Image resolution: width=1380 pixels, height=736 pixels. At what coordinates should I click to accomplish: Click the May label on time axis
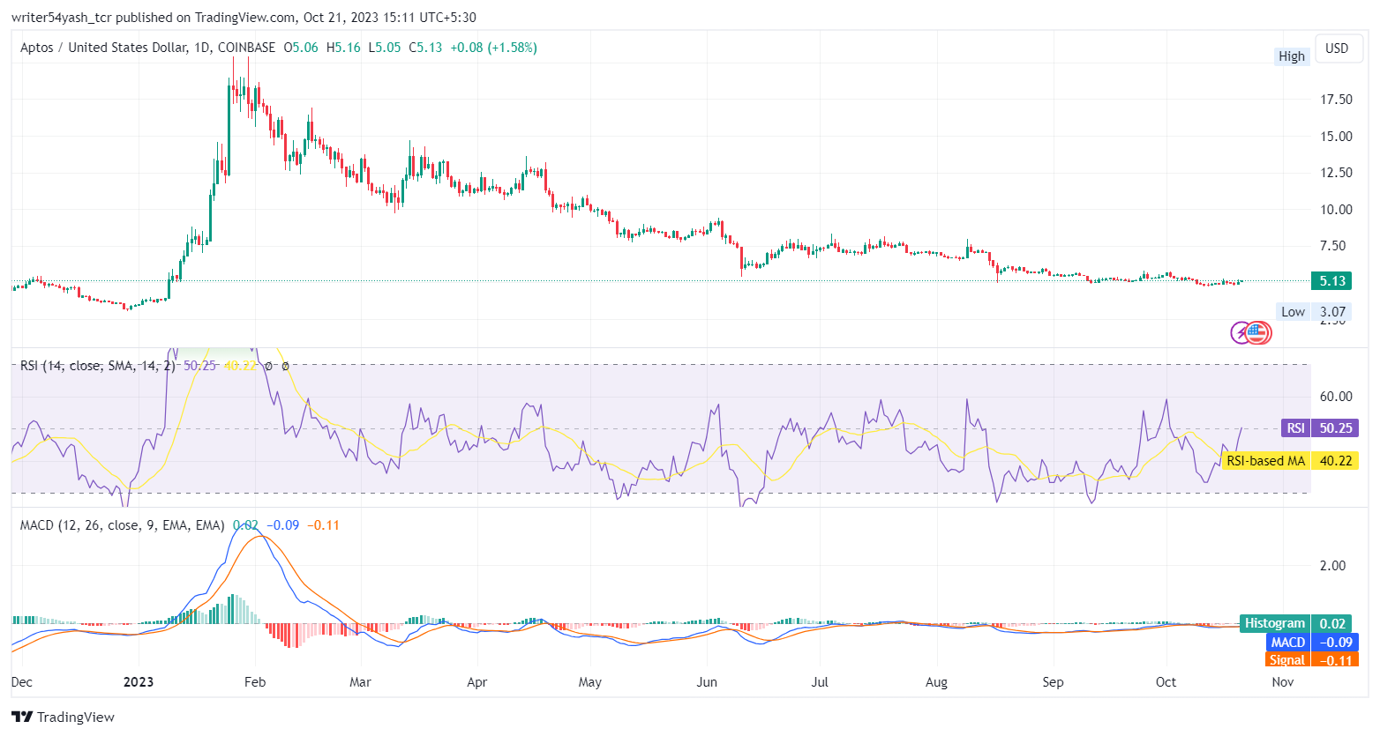pos(589,682)
